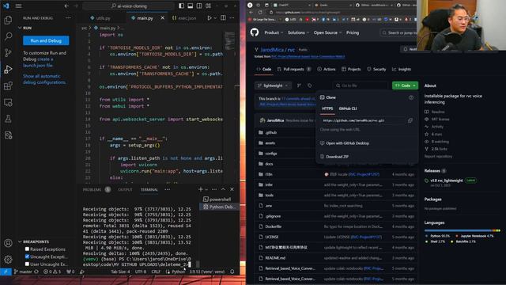Switch to the utils.py editor tab
This screenshot has height=285, width=506.
(x=100, y=18)
